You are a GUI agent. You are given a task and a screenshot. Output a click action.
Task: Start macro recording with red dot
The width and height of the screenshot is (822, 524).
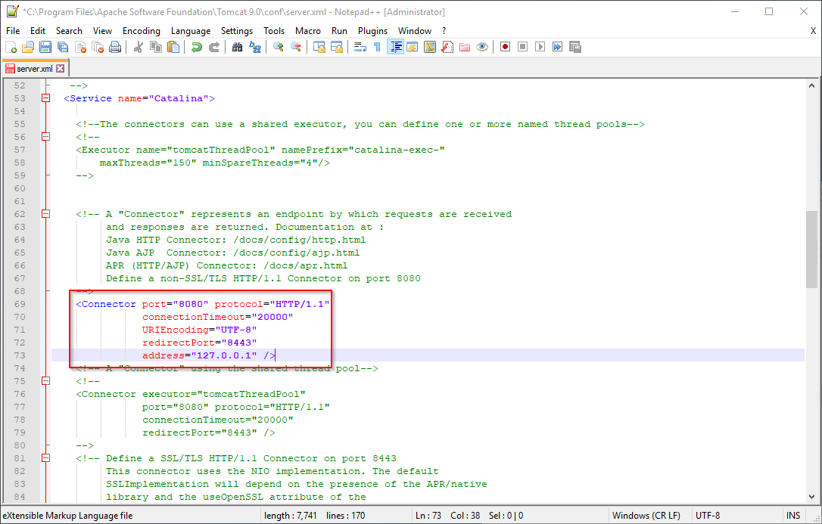click(x=506, y=47)
